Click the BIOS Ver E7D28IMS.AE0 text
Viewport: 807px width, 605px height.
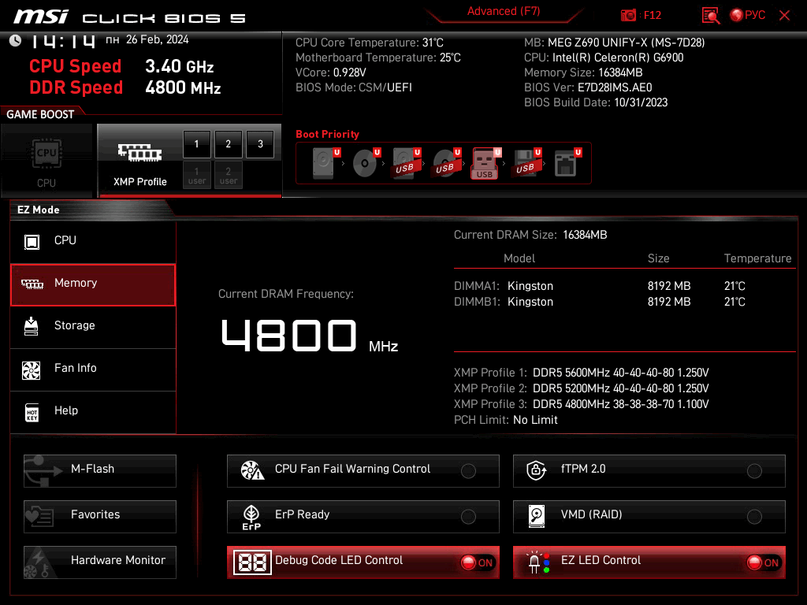588,87
